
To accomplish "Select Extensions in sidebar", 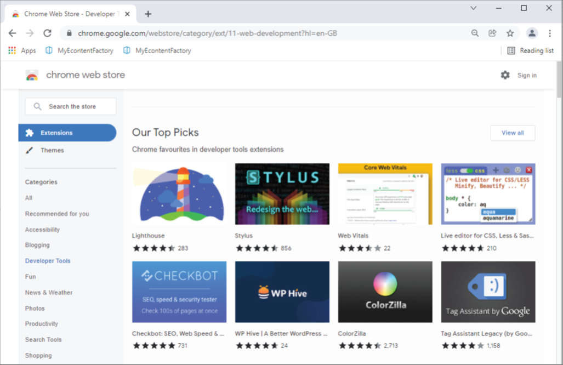I will (67, 133).
